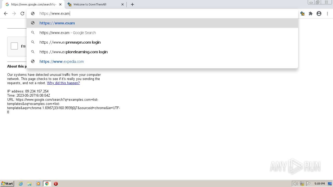333x187 pixels.
Task: Reload the current page
Action: click(22, 14)
